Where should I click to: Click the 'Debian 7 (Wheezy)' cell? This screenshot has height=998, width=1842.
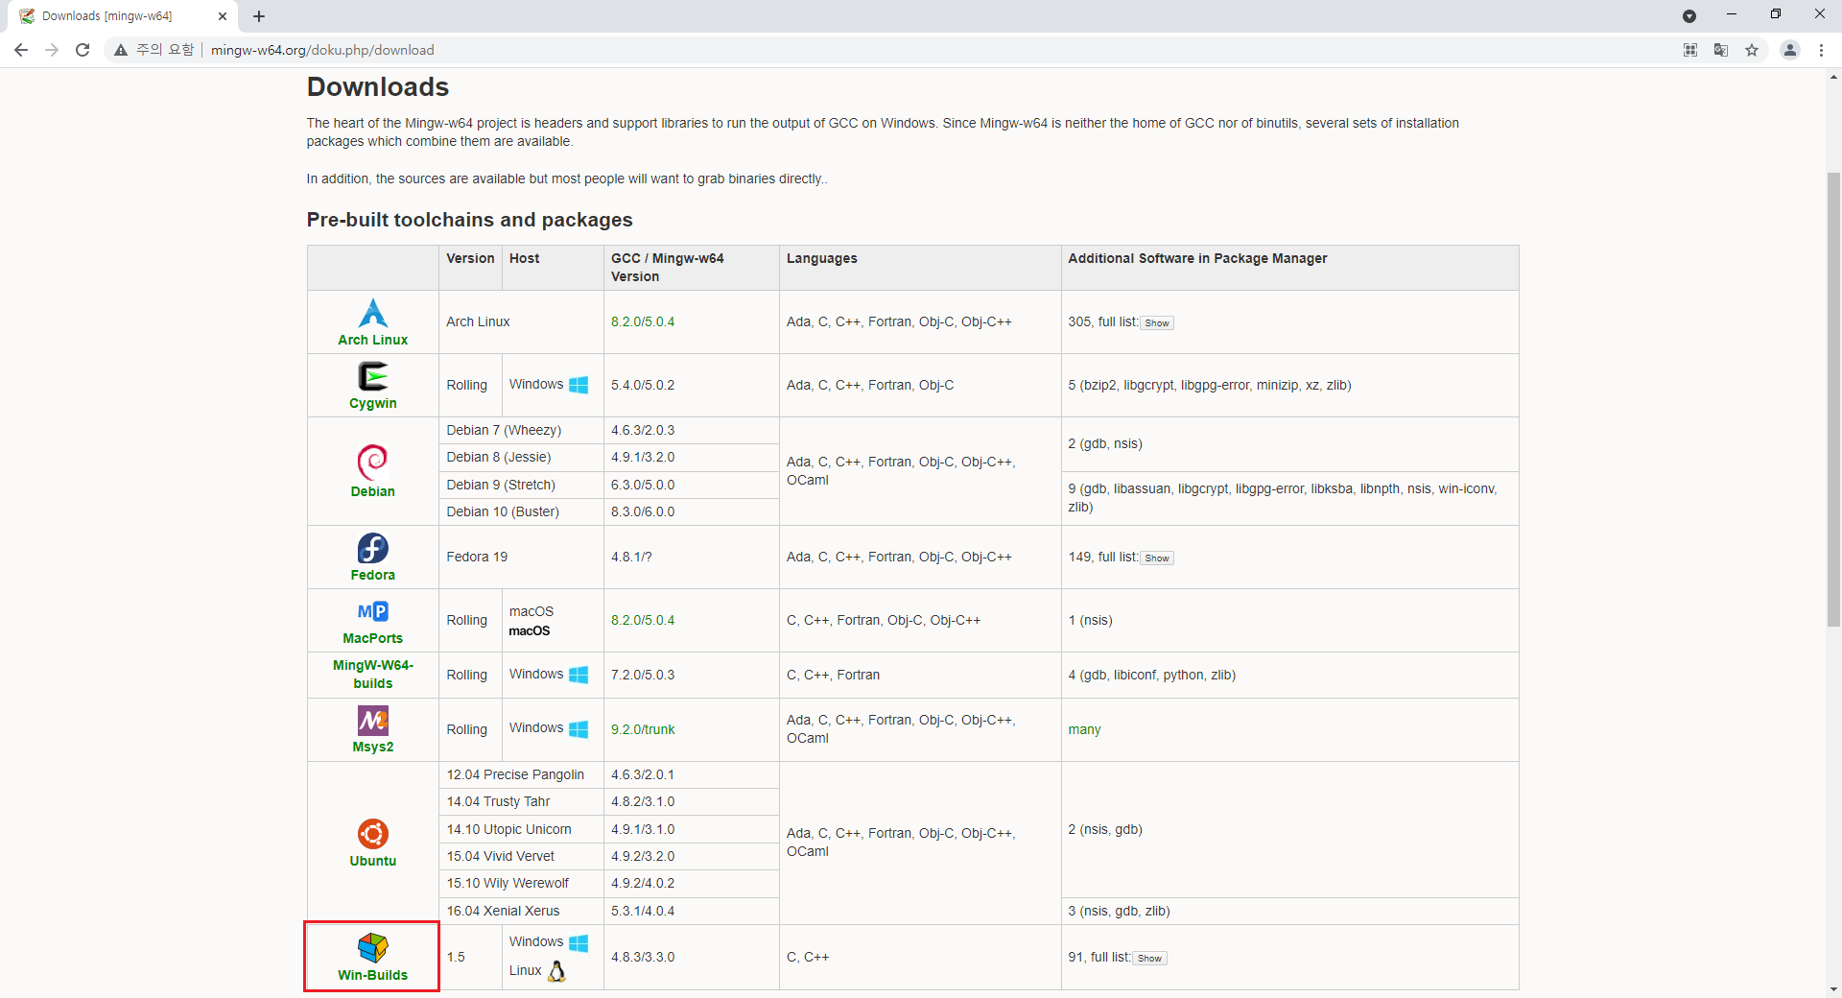point(521,430)
